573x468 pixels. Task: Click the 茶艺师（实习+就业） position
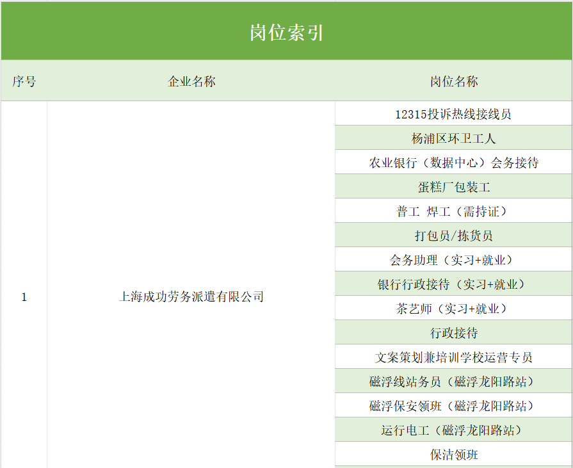(x=453, y=309)
